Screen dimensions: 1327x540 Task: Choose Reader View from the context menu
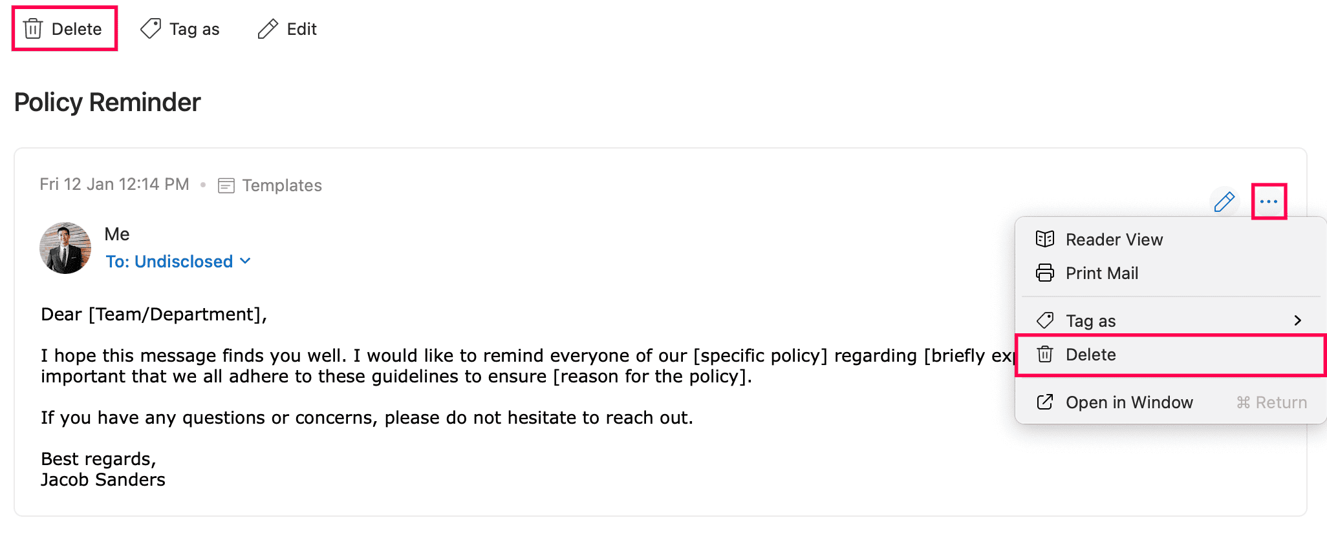[x=1114, y=240]
